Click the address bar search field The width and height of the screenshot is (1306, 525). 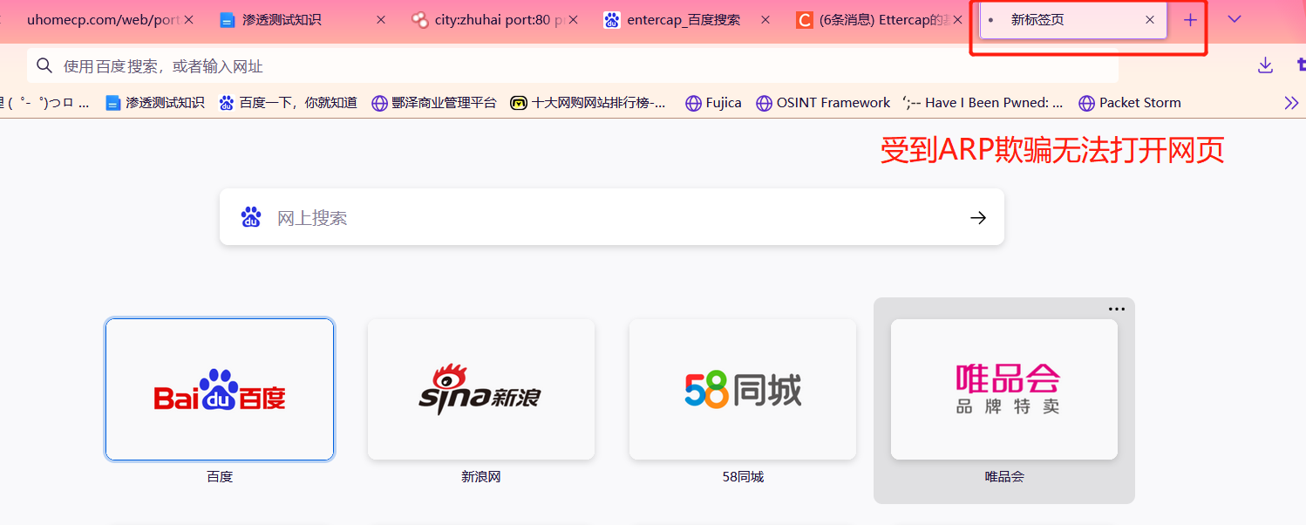tap(573, 65)
